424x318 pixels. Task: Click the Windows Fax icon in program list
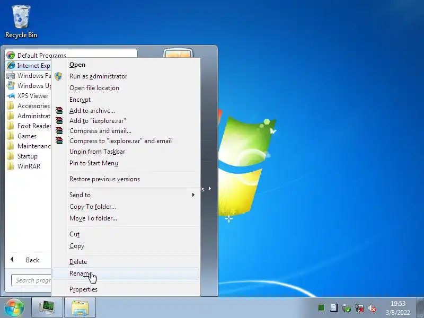tap(11, 76)
